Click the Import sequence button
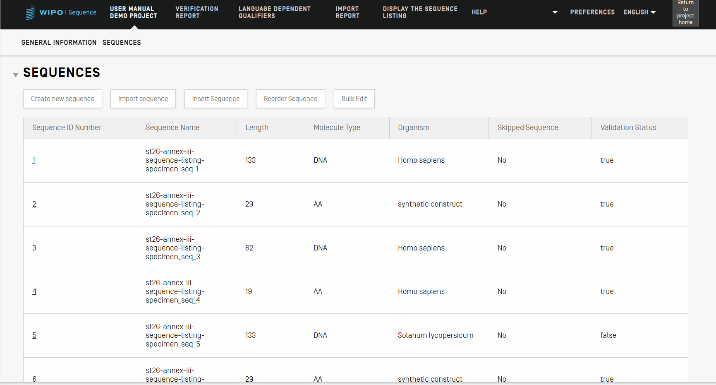Viewport: 716px width, 385px height. (143, 99)
